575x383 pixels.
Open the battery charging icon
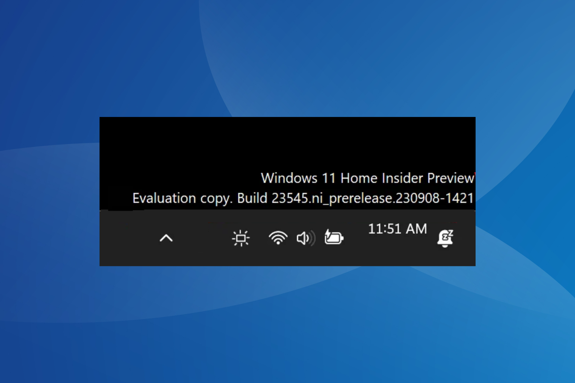pyautogui.click(x=334, y=238)
